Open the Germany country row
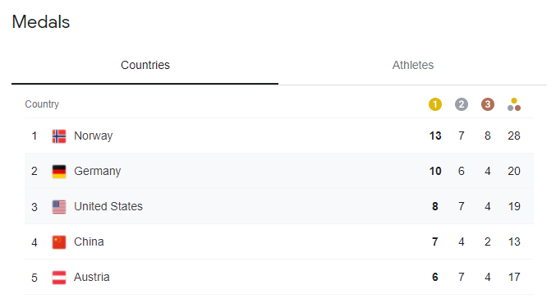 point(279,171)
